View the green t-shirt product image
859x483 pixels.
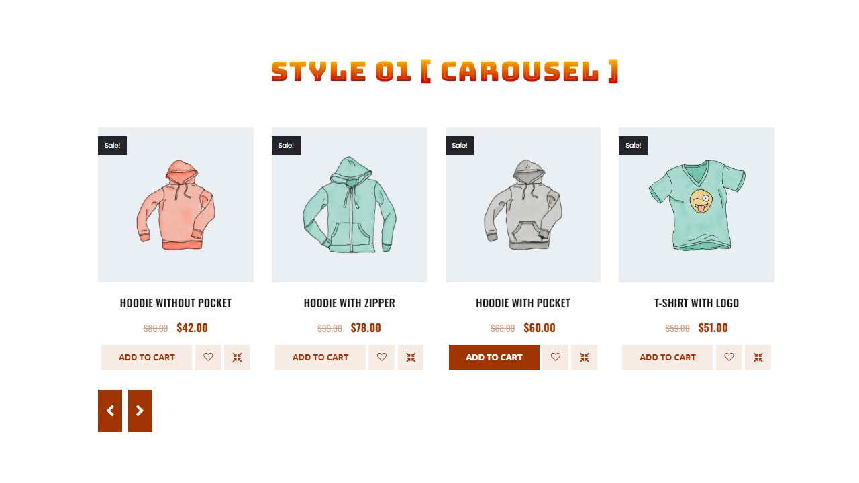697,205
